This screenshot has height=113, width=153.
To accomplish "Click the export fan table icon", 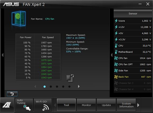I will 70,78.
